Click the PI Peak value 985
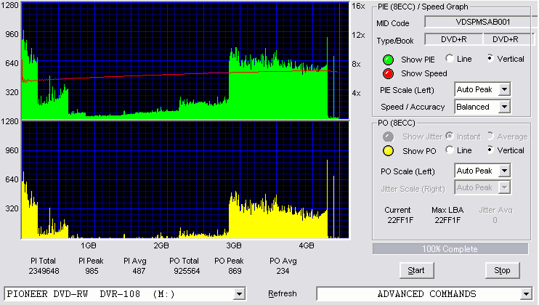Screen dimensions: 539x305 [92, 271]
